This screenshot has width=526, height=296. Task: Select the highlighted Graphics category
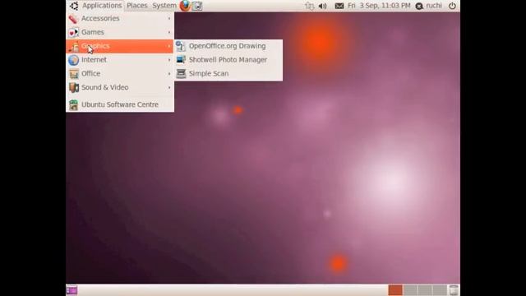[120, 46]
